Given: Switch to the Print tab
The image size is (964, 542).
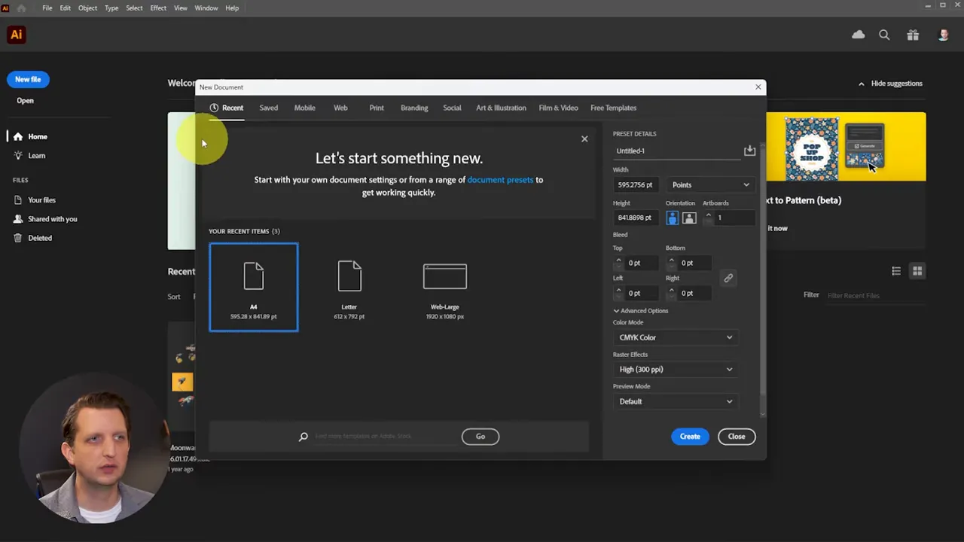Looking at the screenshot, I should pyautogui.click(x=376, y=108).
